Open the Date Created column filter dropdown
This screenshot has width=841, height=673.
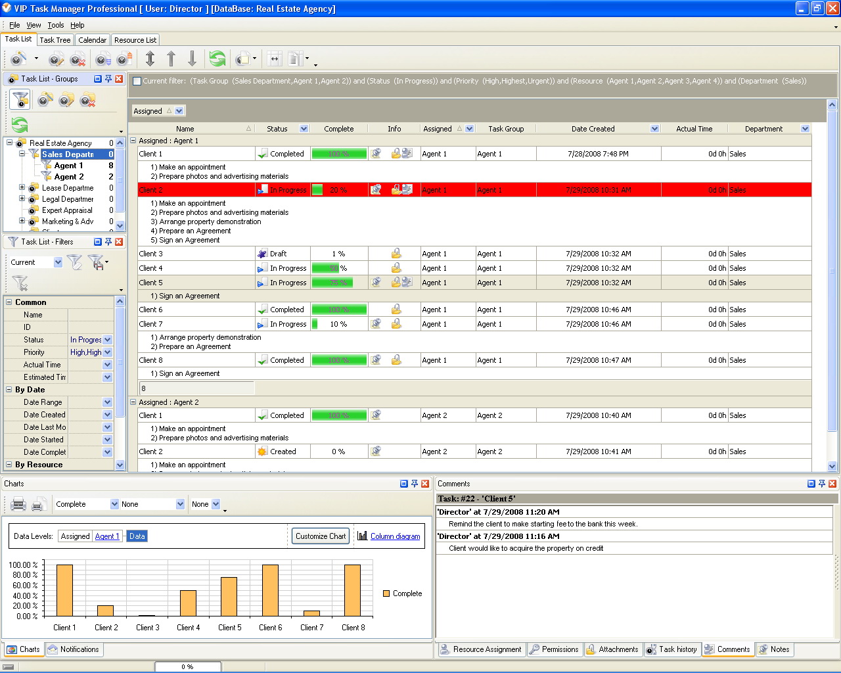654,129
